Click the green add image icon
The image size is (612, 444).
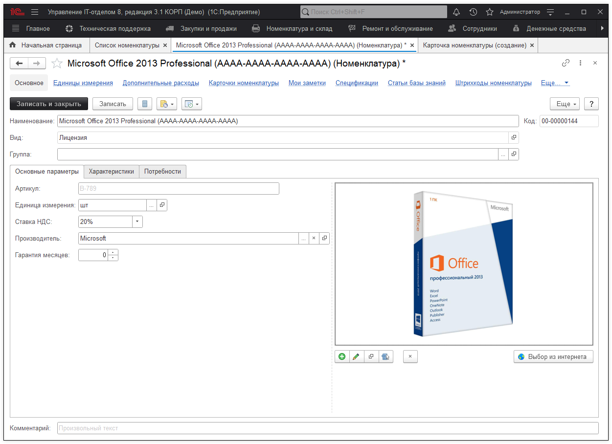point(342,356)
